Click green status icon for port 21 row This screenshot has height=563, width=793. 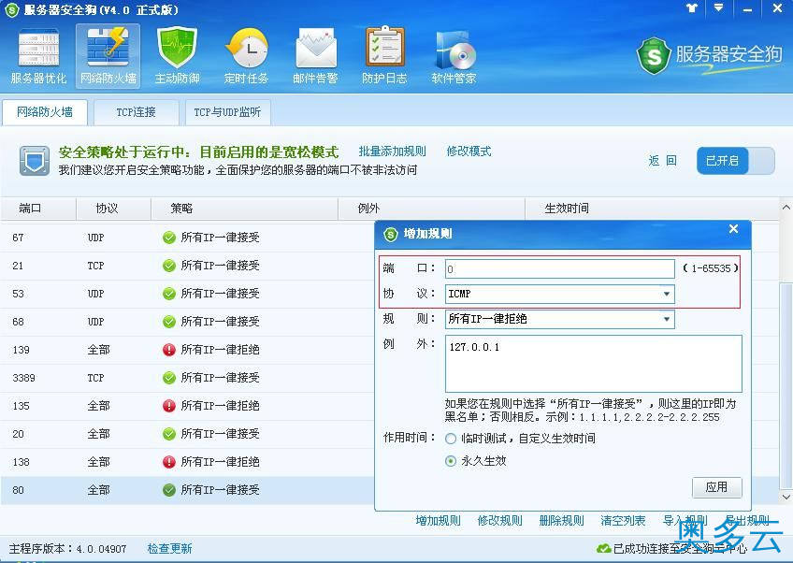pyautogui.click(x=169, y=266)
